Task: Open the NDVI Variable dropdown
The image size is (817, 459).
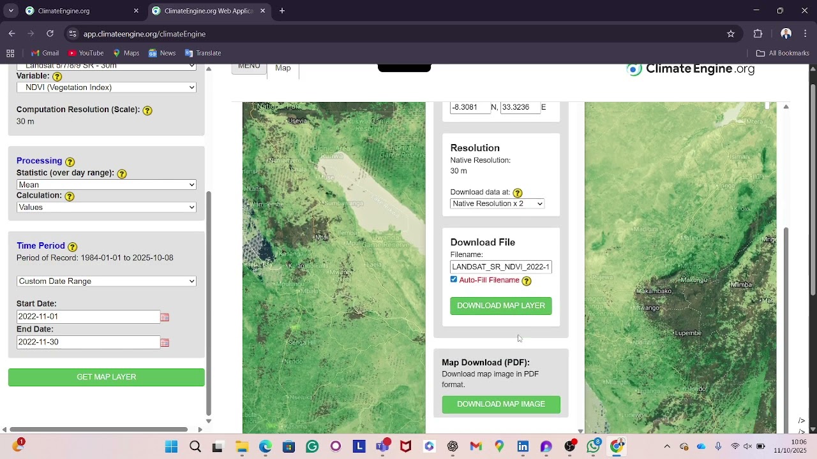Action: pos(107,87)
